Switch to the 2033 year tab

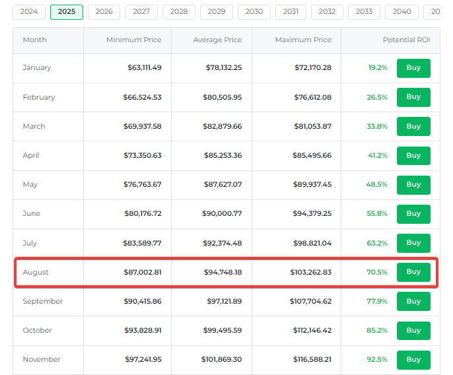pos(364,12)
